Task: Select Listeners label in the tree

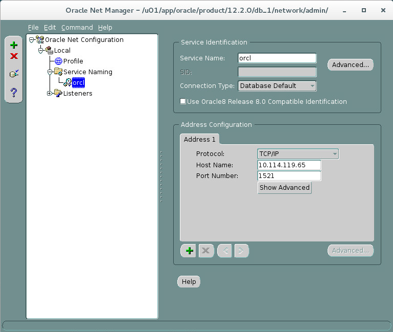Action: pyautogui.click(x=78, y=93)
